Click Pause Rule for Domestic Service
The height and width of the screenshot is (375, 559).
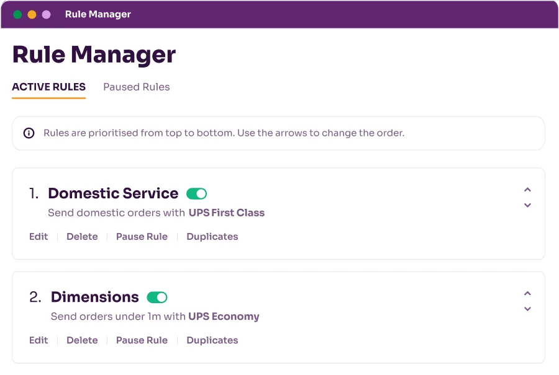click(x=142, y=237)
